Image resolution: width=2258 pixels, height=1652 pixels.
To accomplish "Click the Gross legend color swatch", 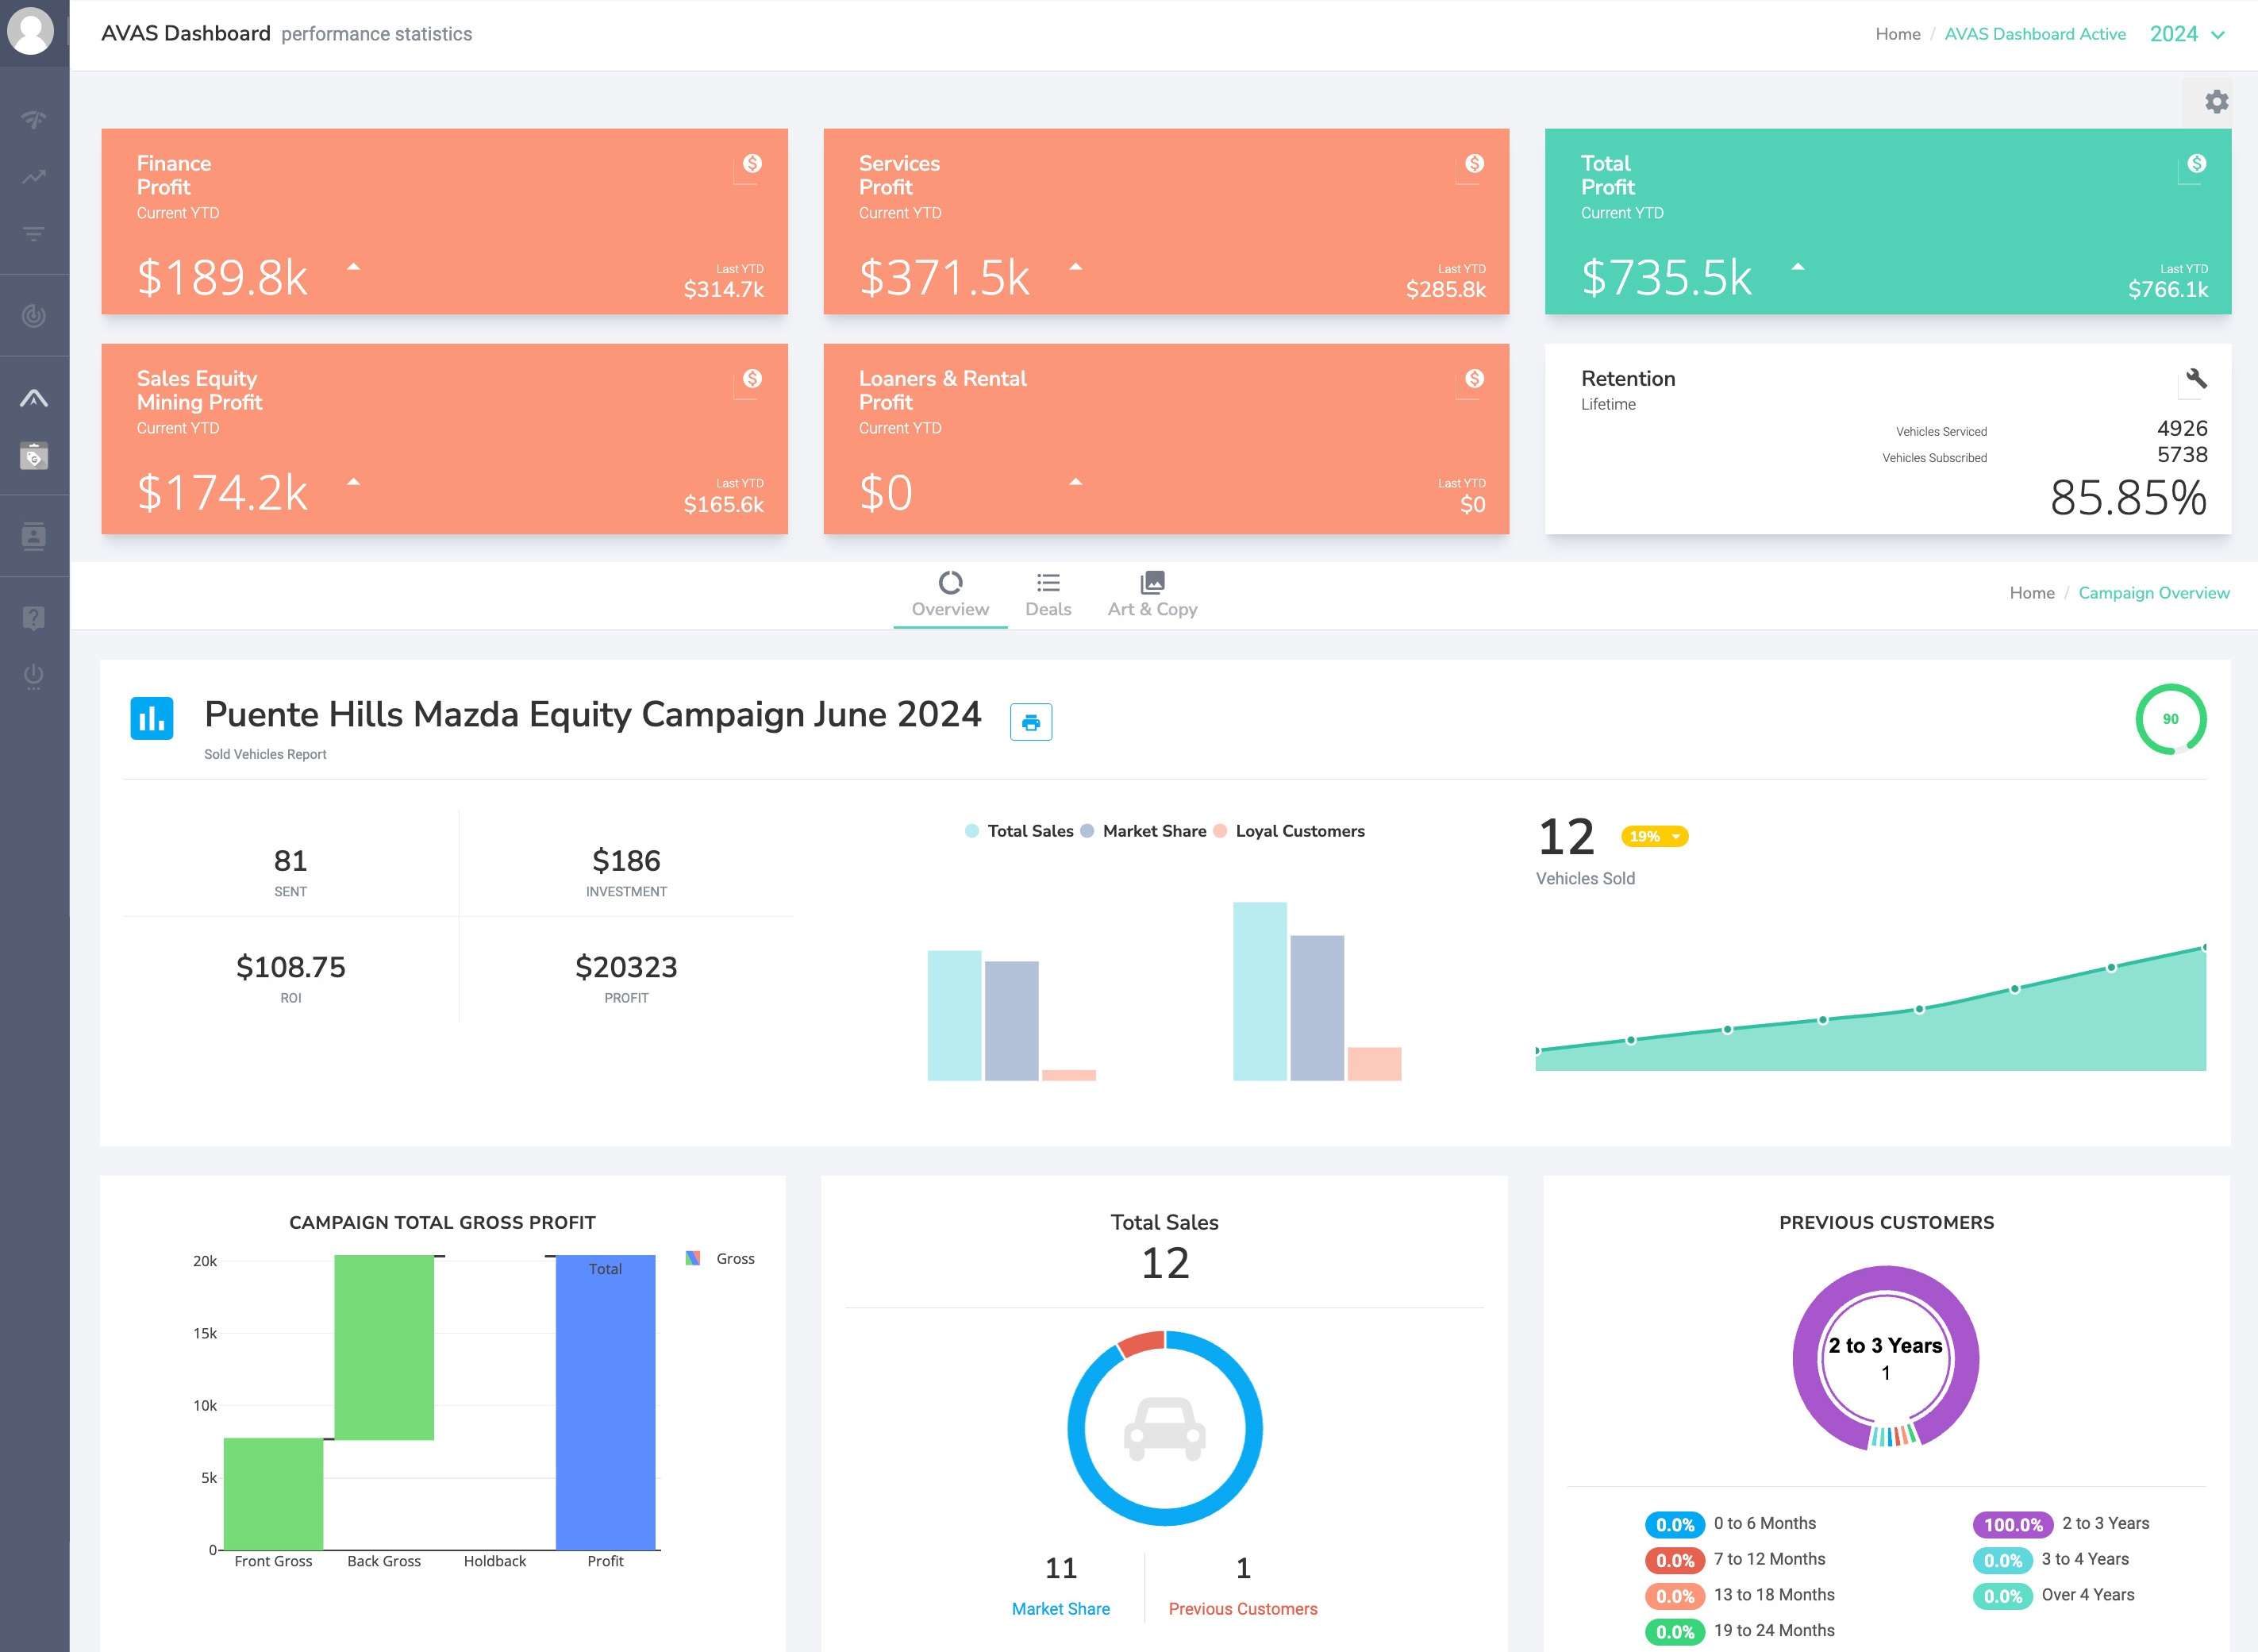I will tap(693, 1259).
